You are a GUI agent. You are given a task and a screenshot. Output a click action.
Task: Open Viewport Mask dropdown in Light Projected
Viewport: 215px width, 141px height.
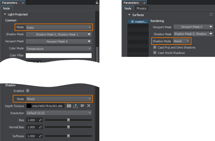tap(59, 41)
